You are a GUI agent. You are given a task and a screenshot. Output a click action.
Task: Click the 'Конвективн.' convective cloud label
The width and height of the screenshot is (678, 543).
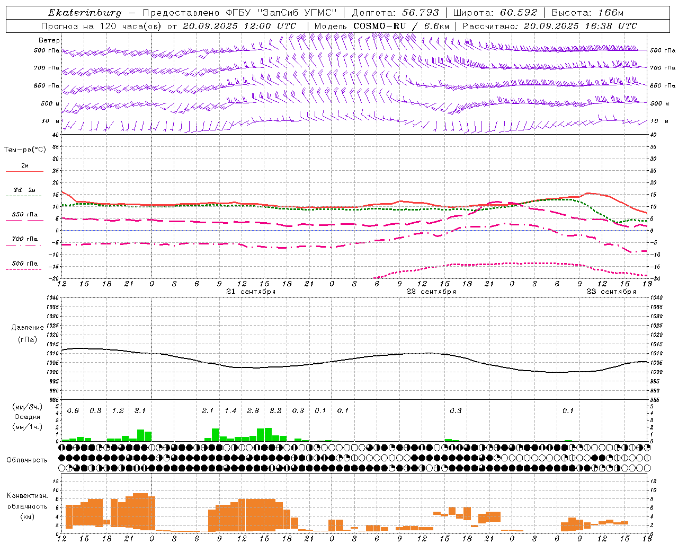(x=28, y=496)
